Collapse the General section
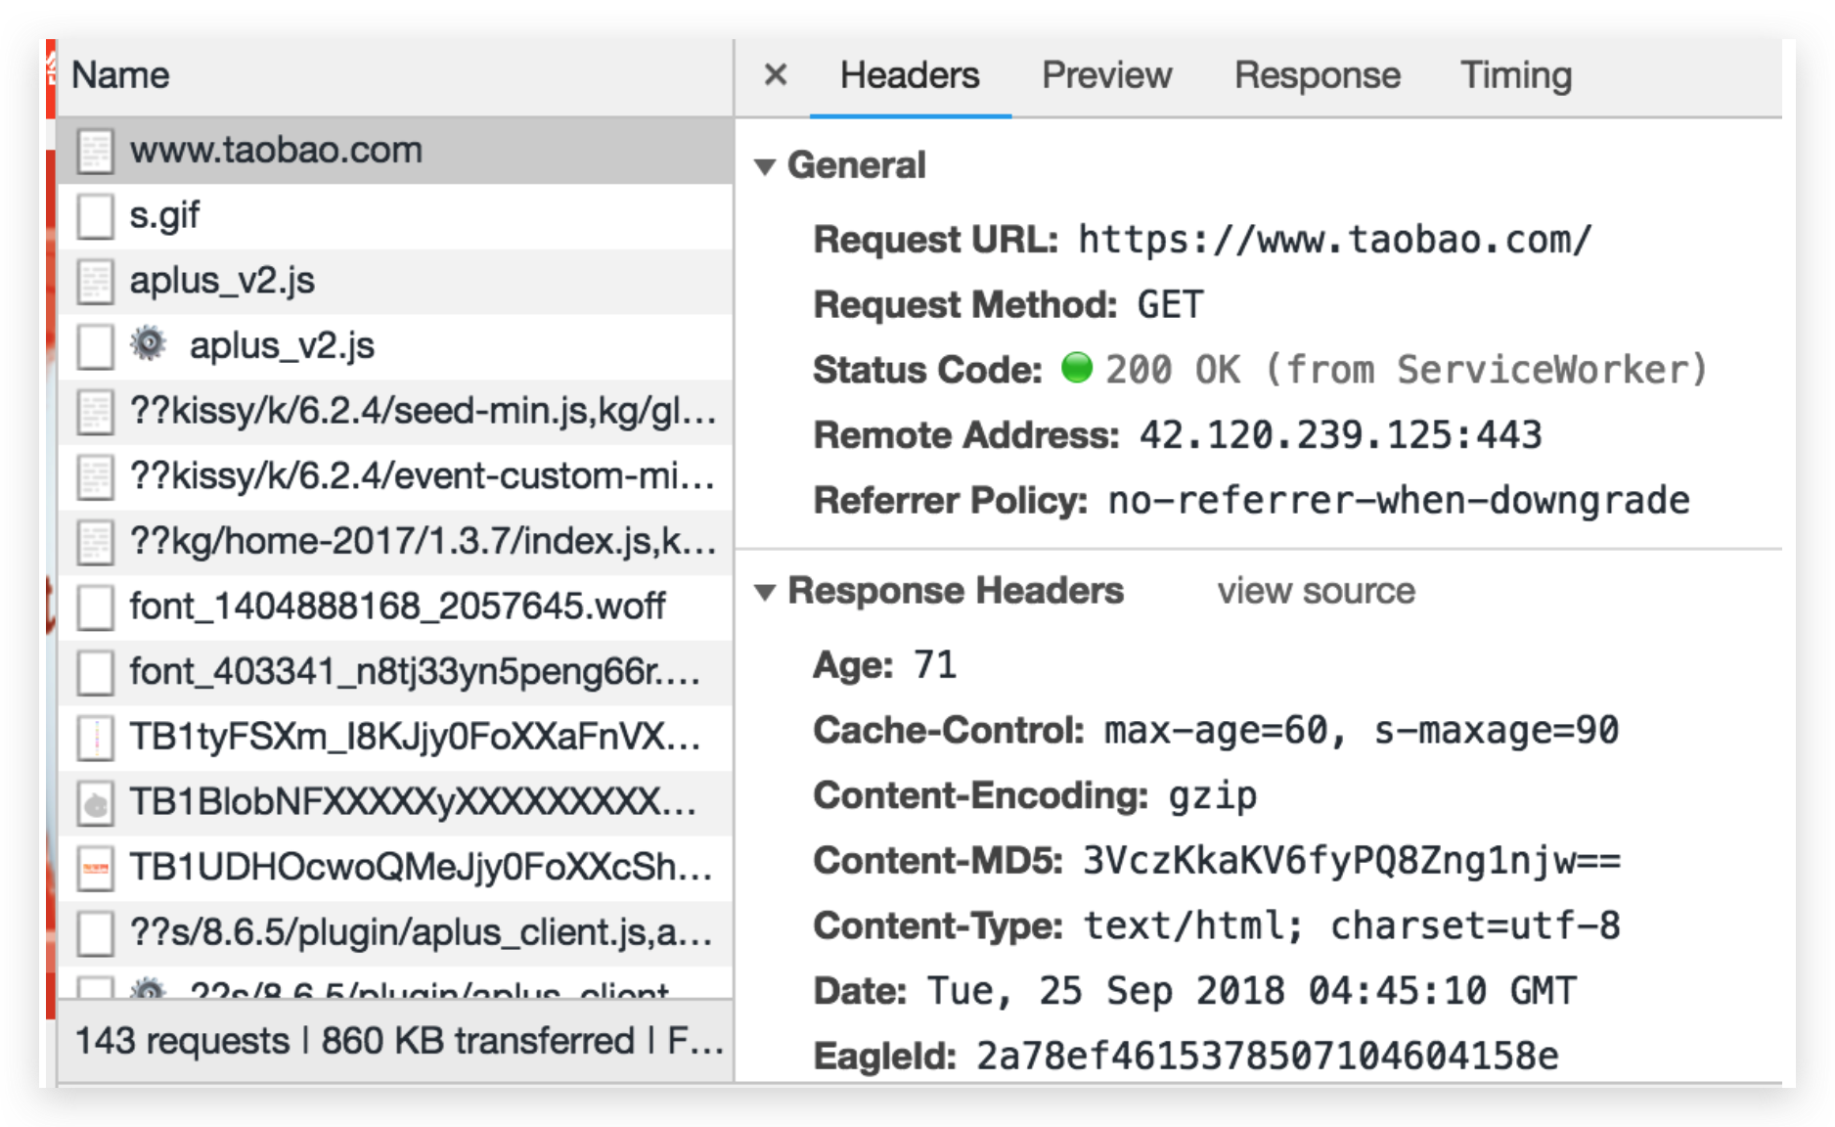This screenshot has height=1127, width=1835. click(x=766, y=166)
